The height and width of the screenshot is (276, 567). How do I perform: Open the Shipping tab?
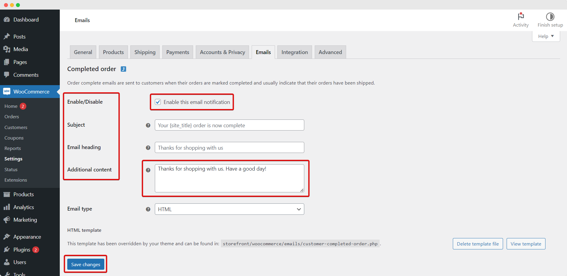pyautogui.click(x=145, y=52)
